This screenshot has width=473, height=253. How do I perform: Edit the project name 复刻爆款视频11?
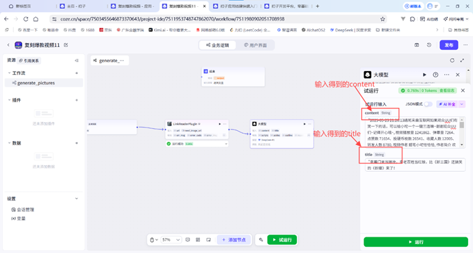click(x=66, y=45)
